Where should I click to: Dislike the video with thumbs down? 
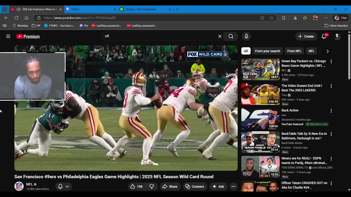click(x=152, y=187)
